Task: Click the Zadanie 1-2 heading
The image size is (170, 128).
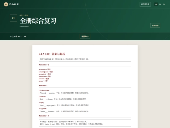Action: pyautogui.click(x=44, y=65)
